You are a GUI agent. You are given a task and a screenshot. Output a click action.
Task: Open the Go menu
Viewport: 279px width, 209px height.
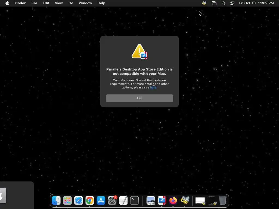(x=71, y=3)
